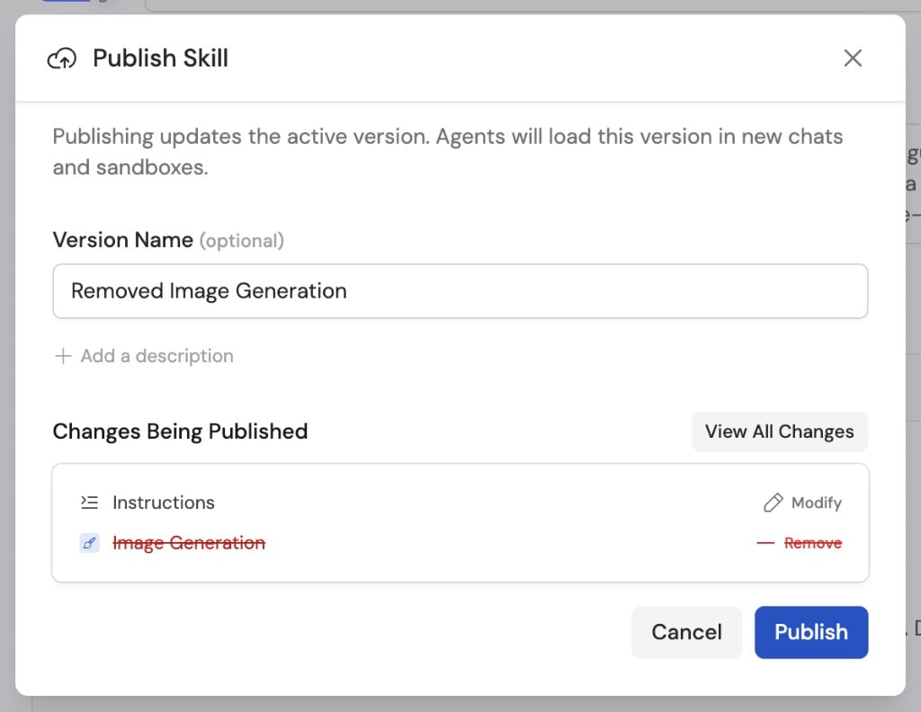
Task: Click the Image Generation brush icon
Action: point(89,543)
